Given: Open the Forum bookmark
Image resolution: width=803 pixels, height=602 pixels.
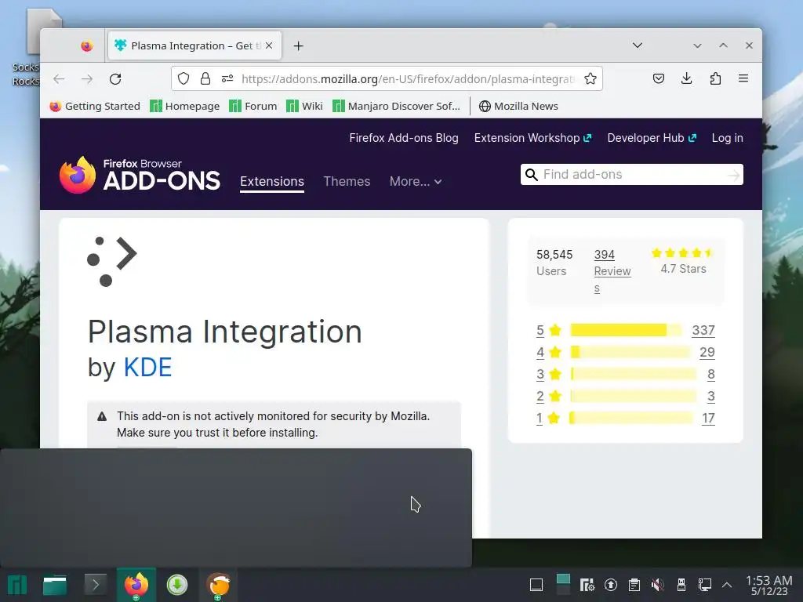Looking at the screenshot, I should (x=253, y=106).
